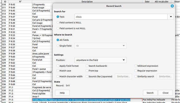Screen dimensions: 180x103
Task: Click the ID column header
Action: pos(5,2)
